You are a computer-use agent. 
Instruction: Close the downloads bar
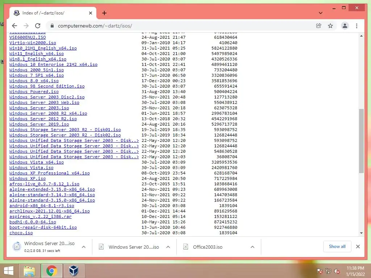point(358,247)
